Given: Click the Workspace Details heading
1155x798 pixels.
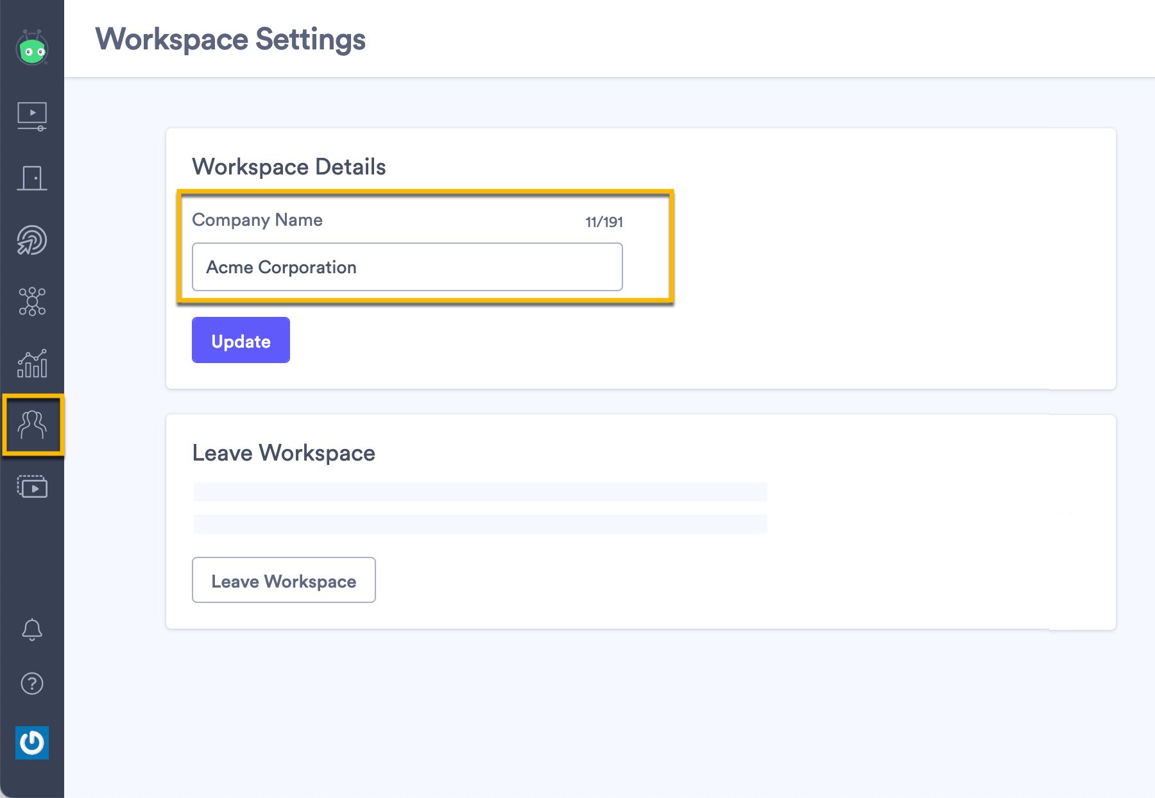Looking at the screenshot, I should coord(289,167).
